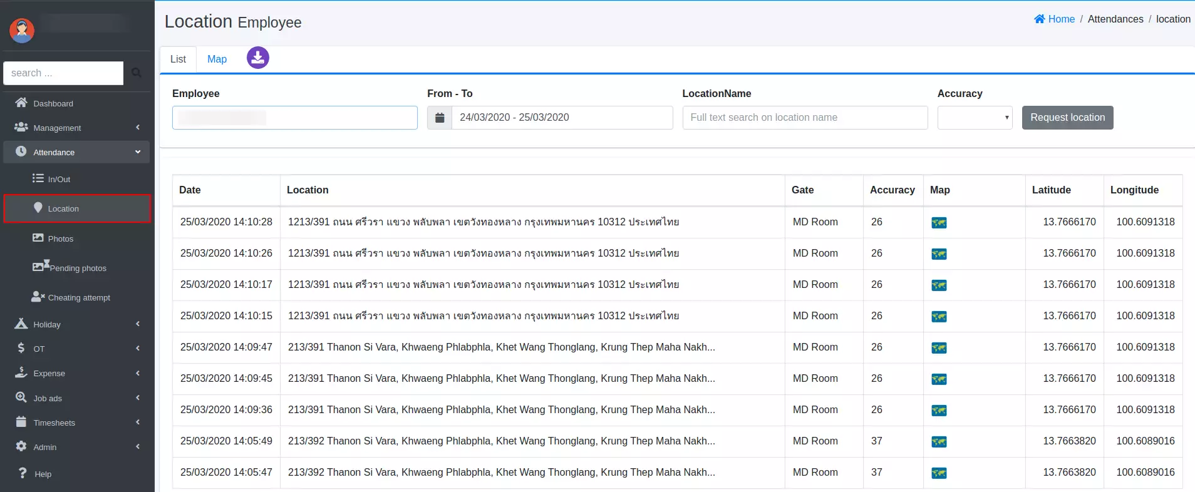The height and width of the screenshot is (492, 1195).
Task: Switch to the List tab
Action: tap(178, 59)
